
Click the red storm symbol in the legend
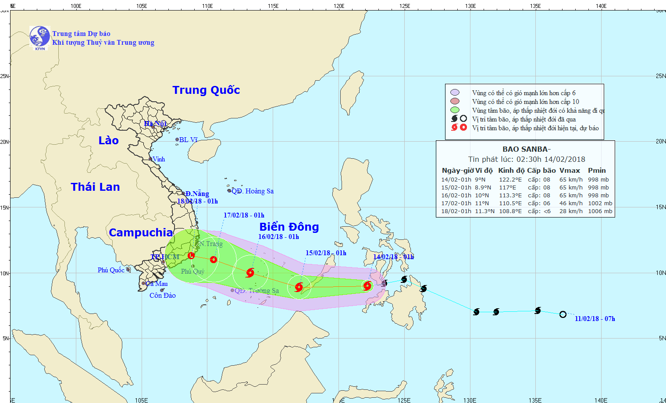(455, 127)
